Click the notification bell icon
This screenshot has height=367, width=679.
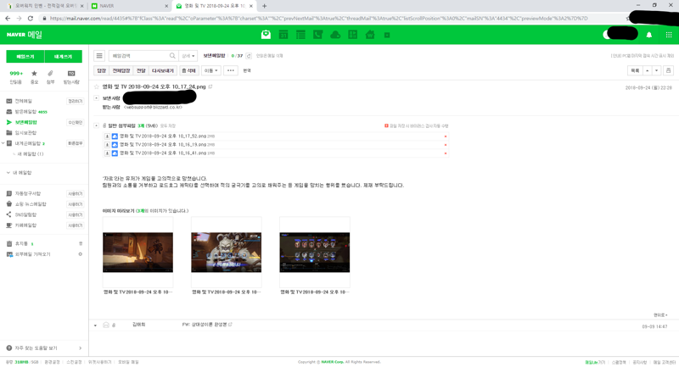point(648,35)
